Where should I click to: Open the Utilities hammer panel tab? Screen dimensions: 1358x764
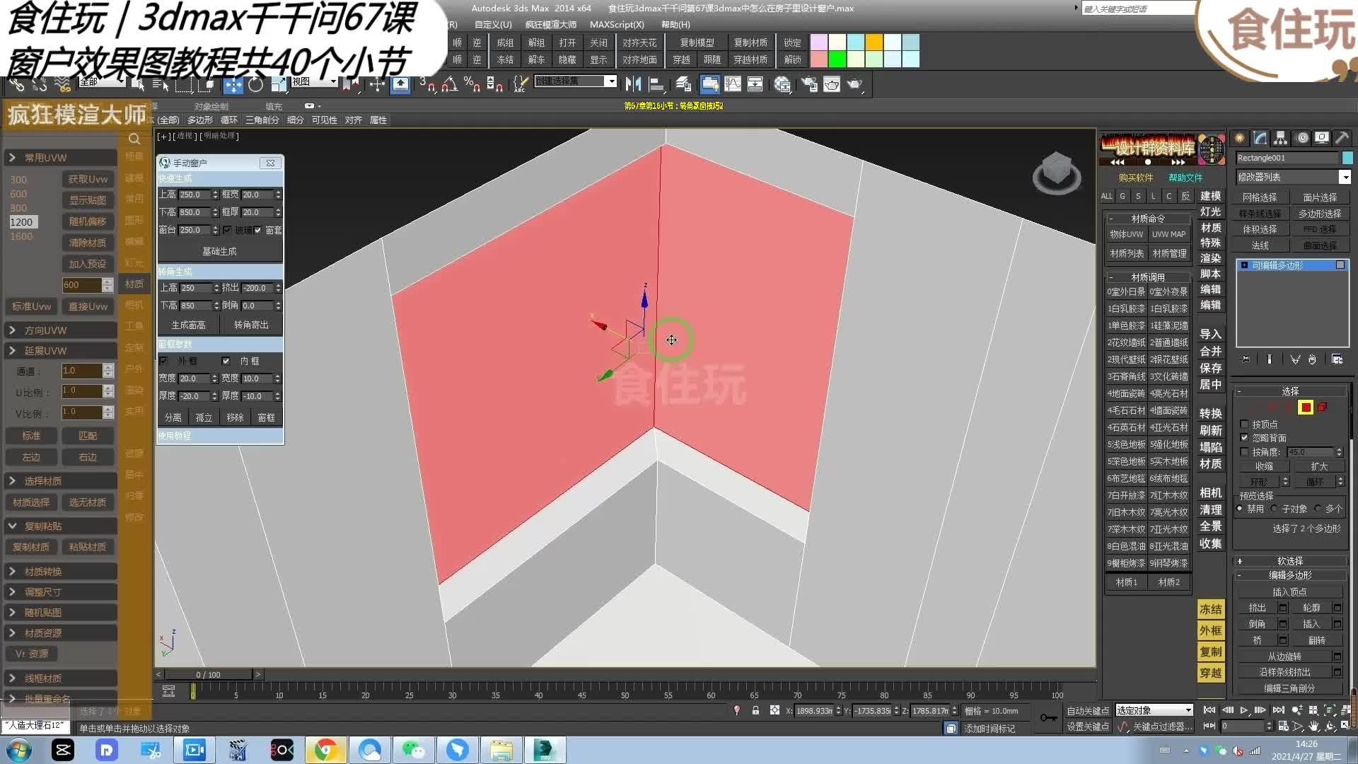pos(1342,138)
